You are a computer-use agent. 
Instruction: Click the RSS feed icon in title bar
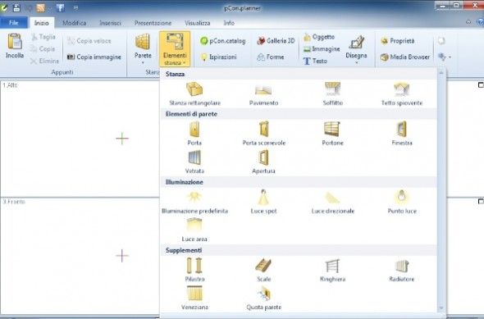40,8
